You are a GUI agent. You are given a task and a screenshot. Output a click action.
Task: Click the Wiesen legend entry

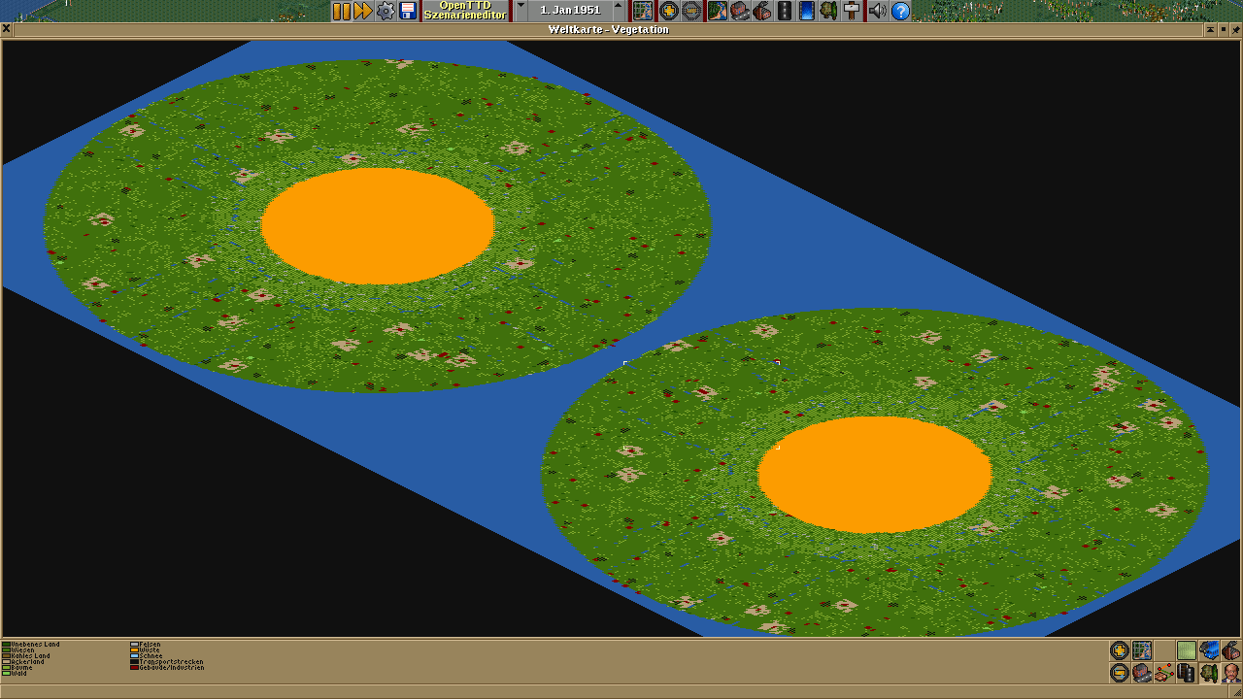pyautogui.click(x=18, y=650)
